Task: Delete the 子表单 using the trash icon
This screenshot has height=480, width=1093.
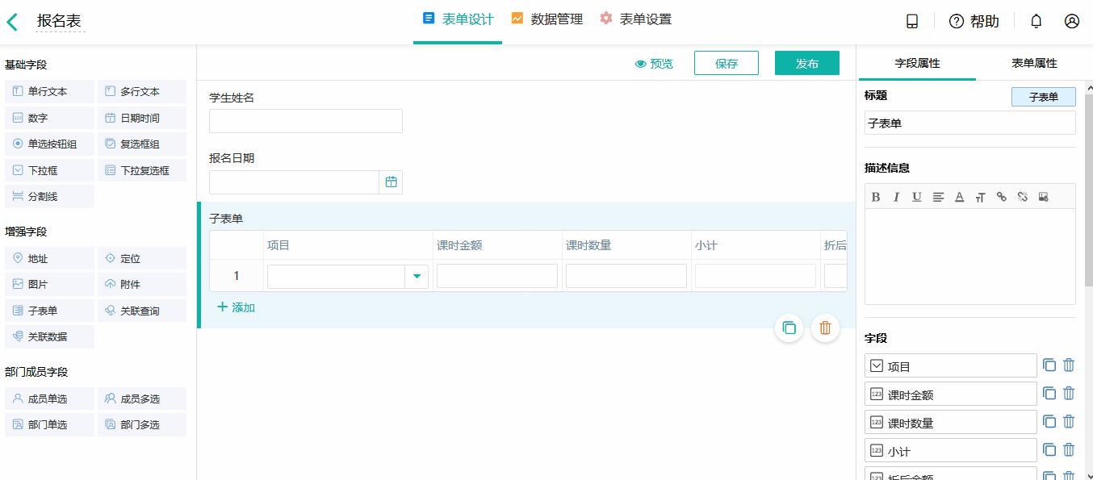Action: tap(825, 328)
